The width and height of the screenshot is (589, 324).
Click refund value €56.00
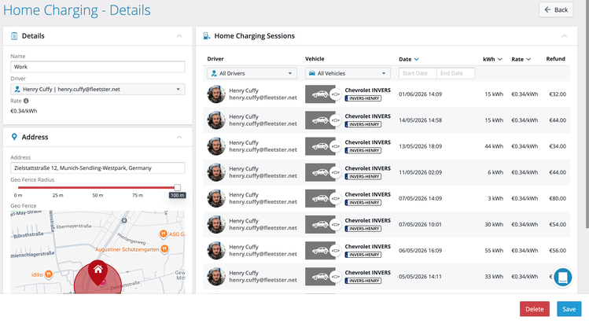pyautogui.click(x=558, y=250)
